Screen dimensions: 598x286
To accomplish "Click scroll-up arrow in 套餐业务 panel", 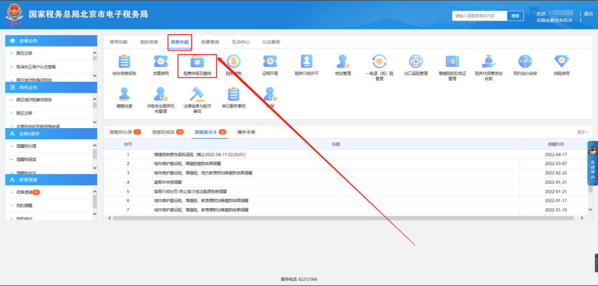I will (x=95, y=53).
